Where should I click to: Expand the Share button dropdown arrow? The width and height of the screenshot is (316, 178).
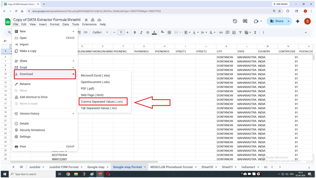pyautogui.click(x=289, y=21)
